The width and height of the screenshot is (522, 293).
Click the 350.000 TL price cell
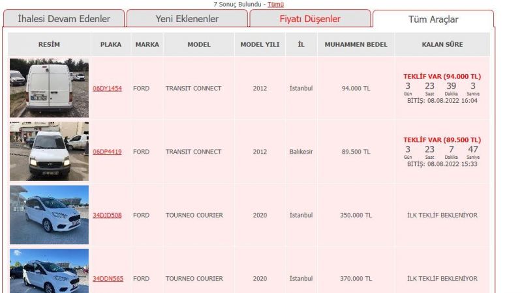pos(356,216)
